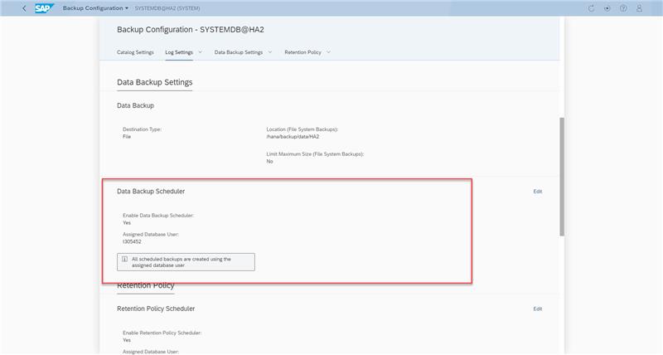Screen dimensions: 663x355
Task: Click the page vertical scrollbar
Action: (562, 177)
